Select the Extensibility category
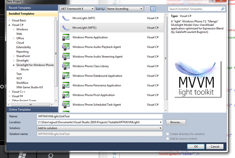The width and height of the screenshot is (235, 158). click(x=24, y=47)
